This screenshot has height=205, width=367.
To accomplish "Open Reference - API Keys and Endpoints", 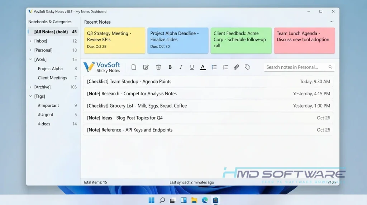I will [208, 130].
